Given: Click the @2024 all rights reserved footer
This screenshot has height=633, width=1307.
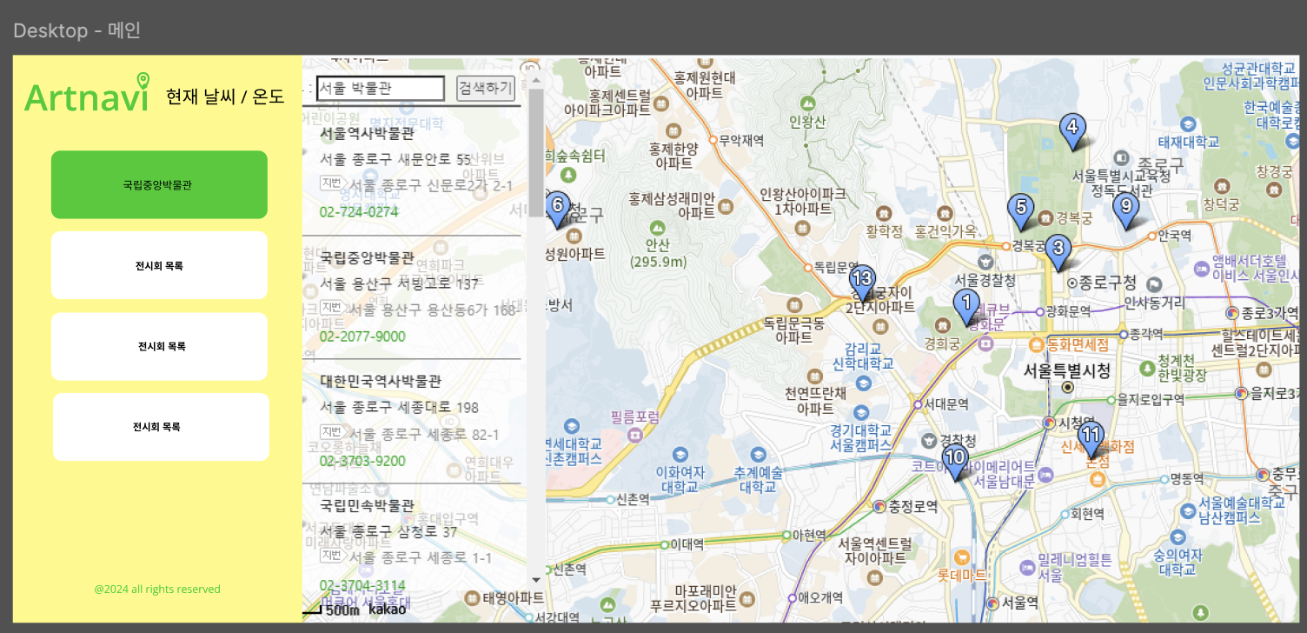Looking at the screenshot, I should (157, 589).
